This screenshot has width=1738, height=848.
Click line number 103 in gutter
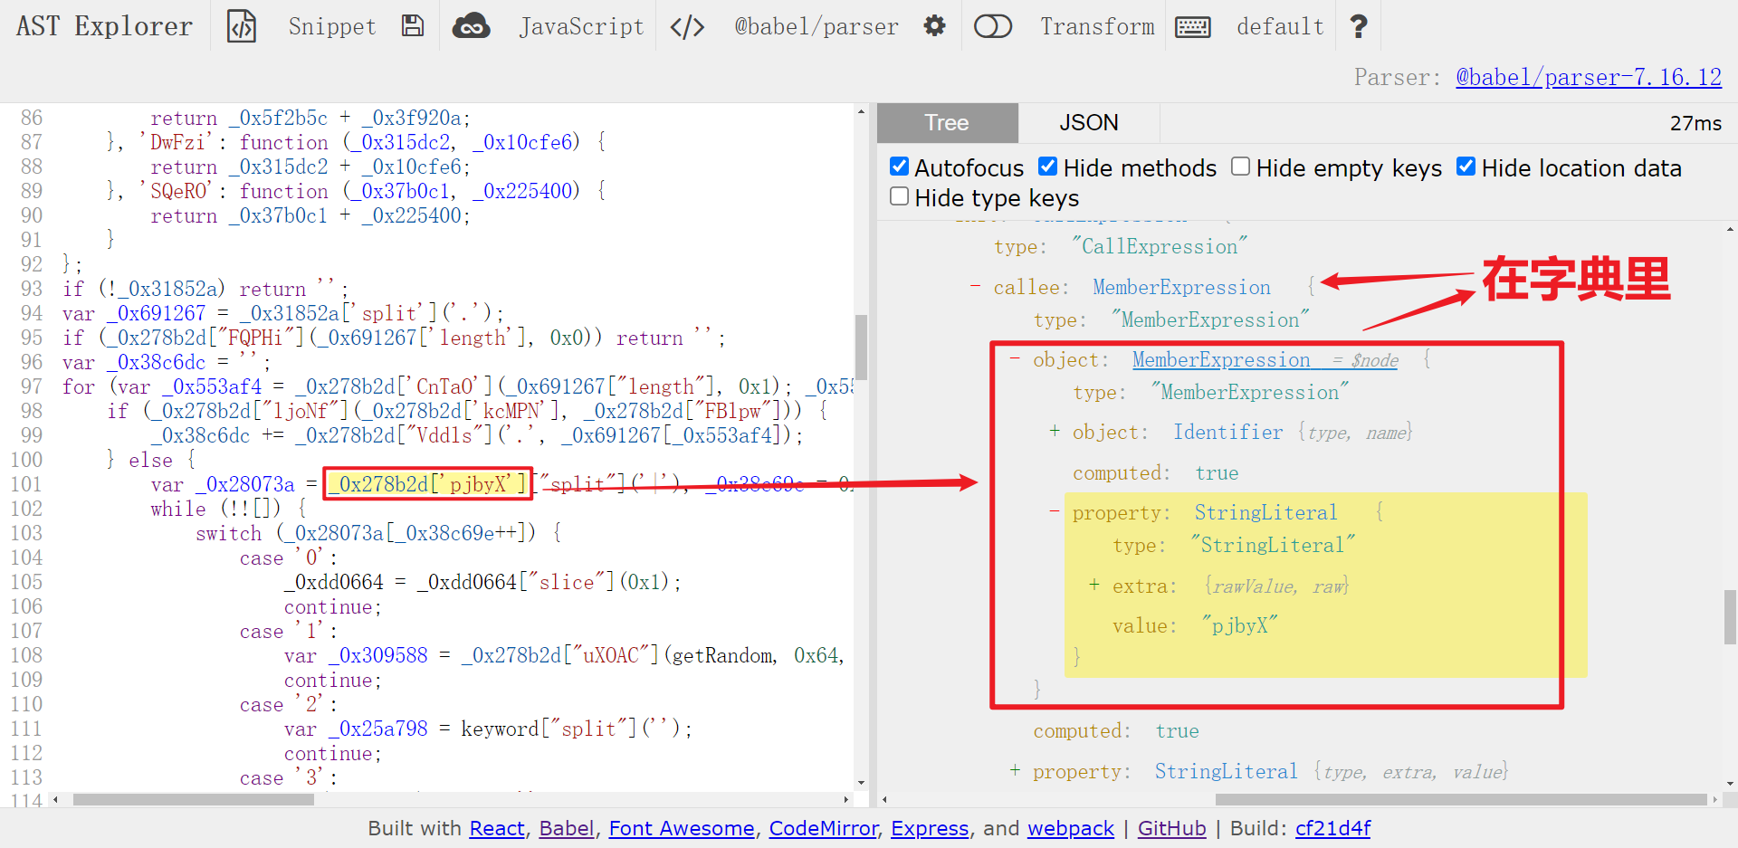[x=27, y=533]
